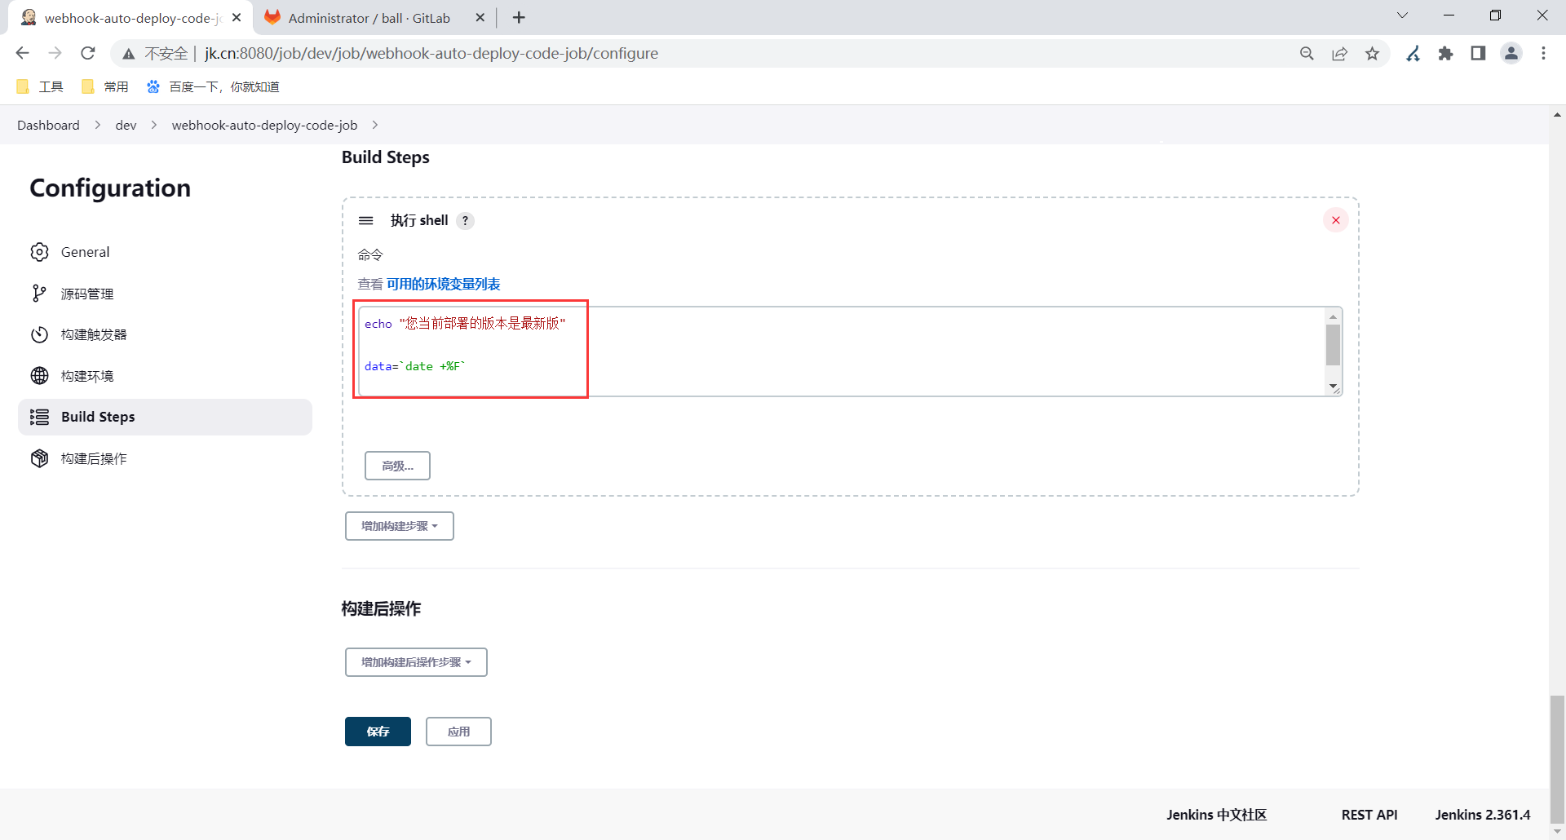Close the webhook-auto-deploy-code-job tab

(x=237, y=17)
